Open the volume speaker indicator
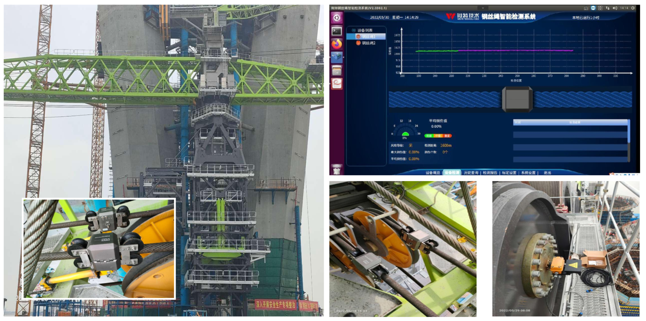 point(615,8)
